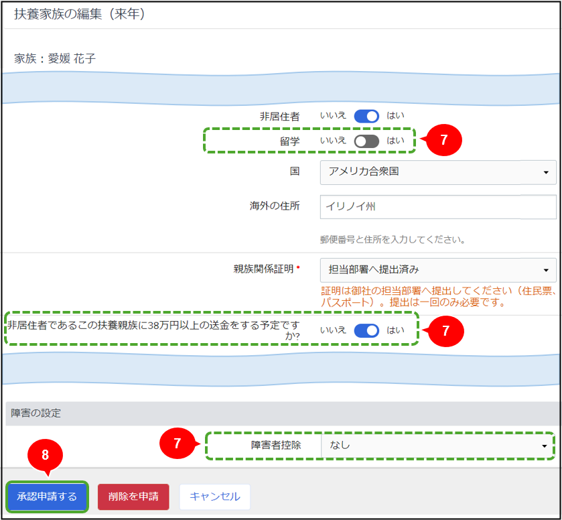The image size is (562, 520).
Task: Open the 障害者控除 dropdown
Action: pyautogui.click(x=437, y=446)
